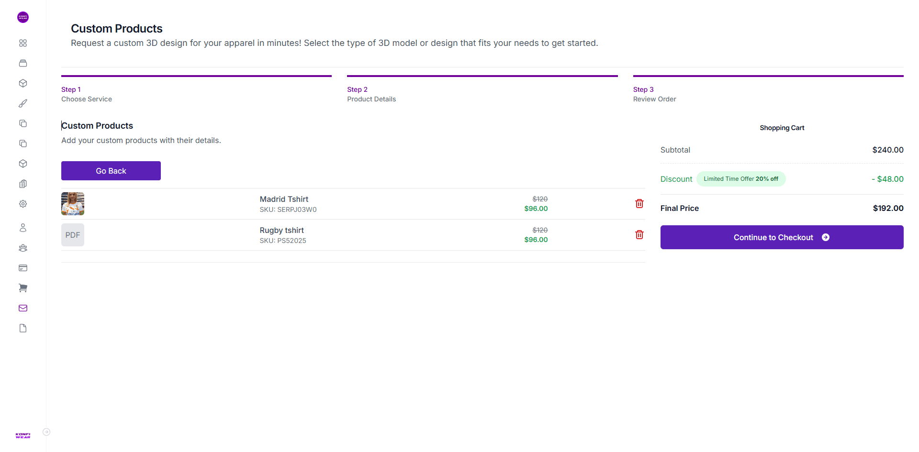Go to Step 1 Choose Service
The height and width of the screenshot is (452, 919).
click(86, 94)
